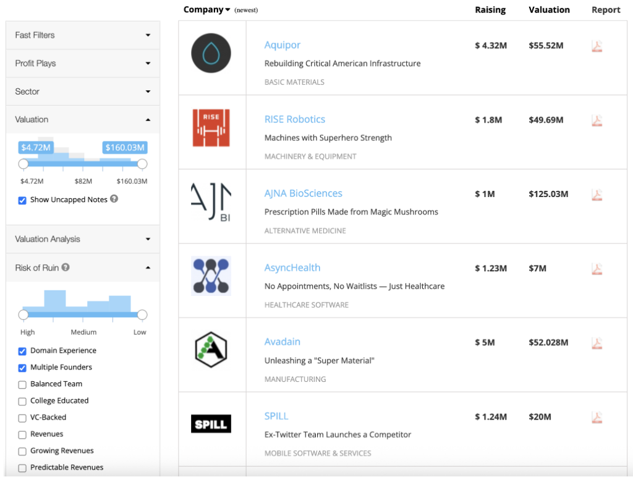Viewport: 633px width, 485px height.
Task: Show help icon next to Risk of Ruin
Action: pos(66,267)
